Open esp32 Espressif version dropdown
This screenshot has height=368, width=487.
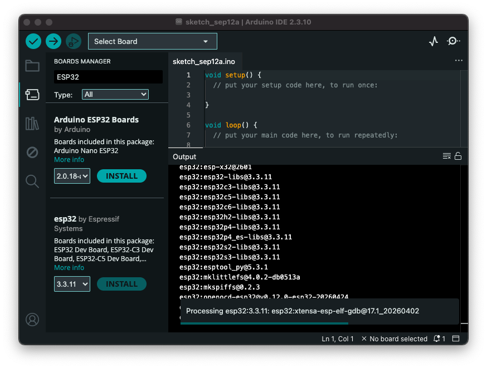tap(72, 284)
